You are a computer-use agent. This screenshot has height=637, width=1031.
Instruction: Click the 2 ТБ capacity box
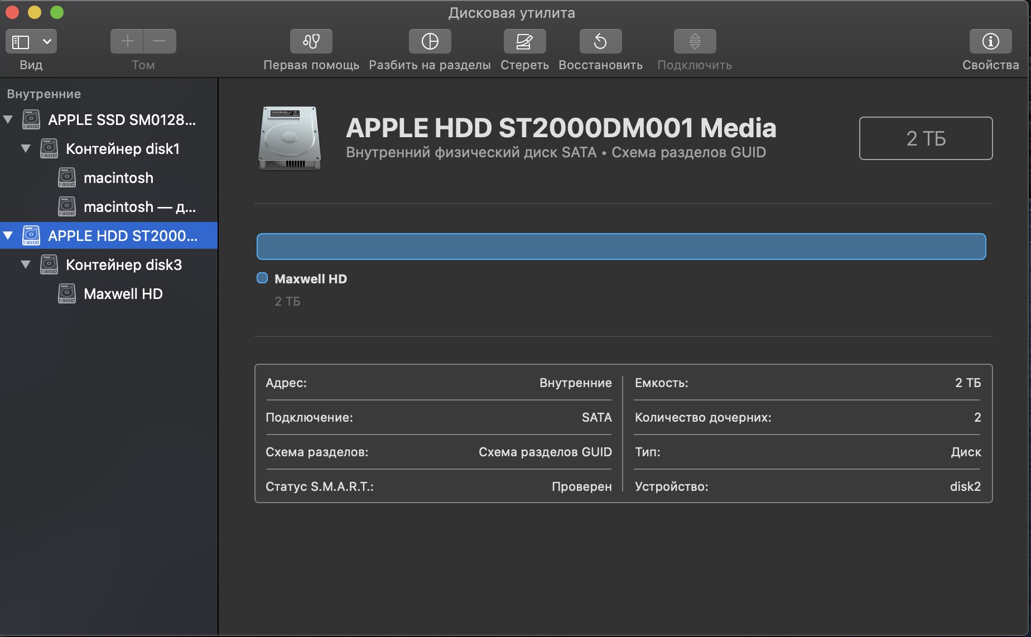point(926,138)
